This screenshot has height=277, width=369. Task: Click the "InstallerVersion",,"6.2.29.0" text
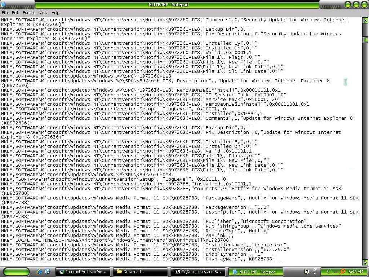(246, 250)
